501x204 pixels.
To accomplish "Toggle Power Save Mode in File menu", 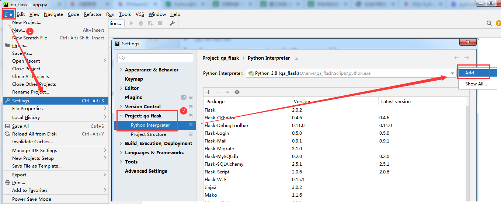I will [x=56, y=199].
